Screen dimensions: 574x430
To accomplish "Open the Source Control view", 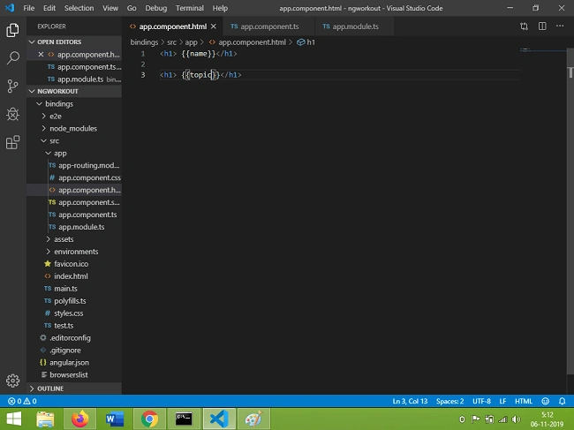I will [13, 87].
